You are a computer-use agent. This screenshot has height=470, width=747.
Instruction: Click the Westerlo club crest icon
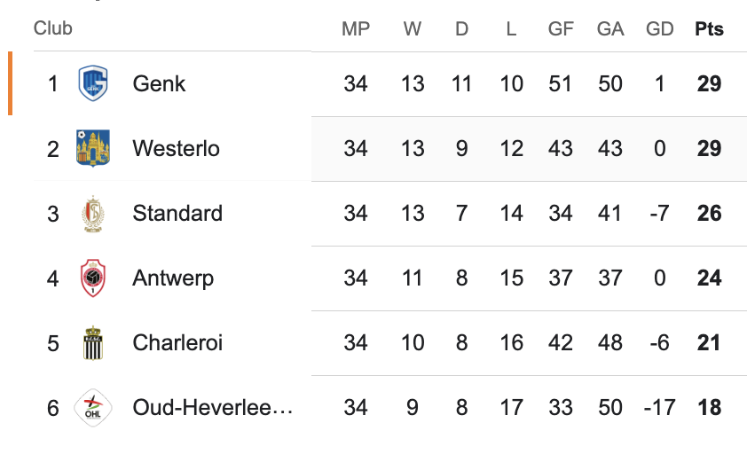[x=92, y=148]
